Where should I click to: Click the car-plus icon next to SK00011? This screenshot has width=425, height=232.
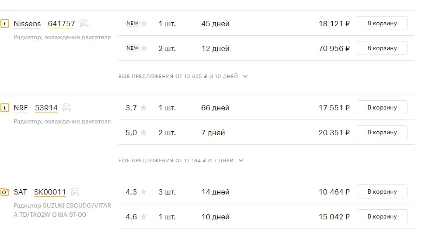(x=75, y=192)
